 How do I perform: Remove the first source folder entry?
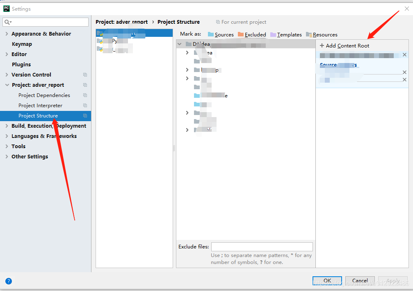[x=404, y=72]
